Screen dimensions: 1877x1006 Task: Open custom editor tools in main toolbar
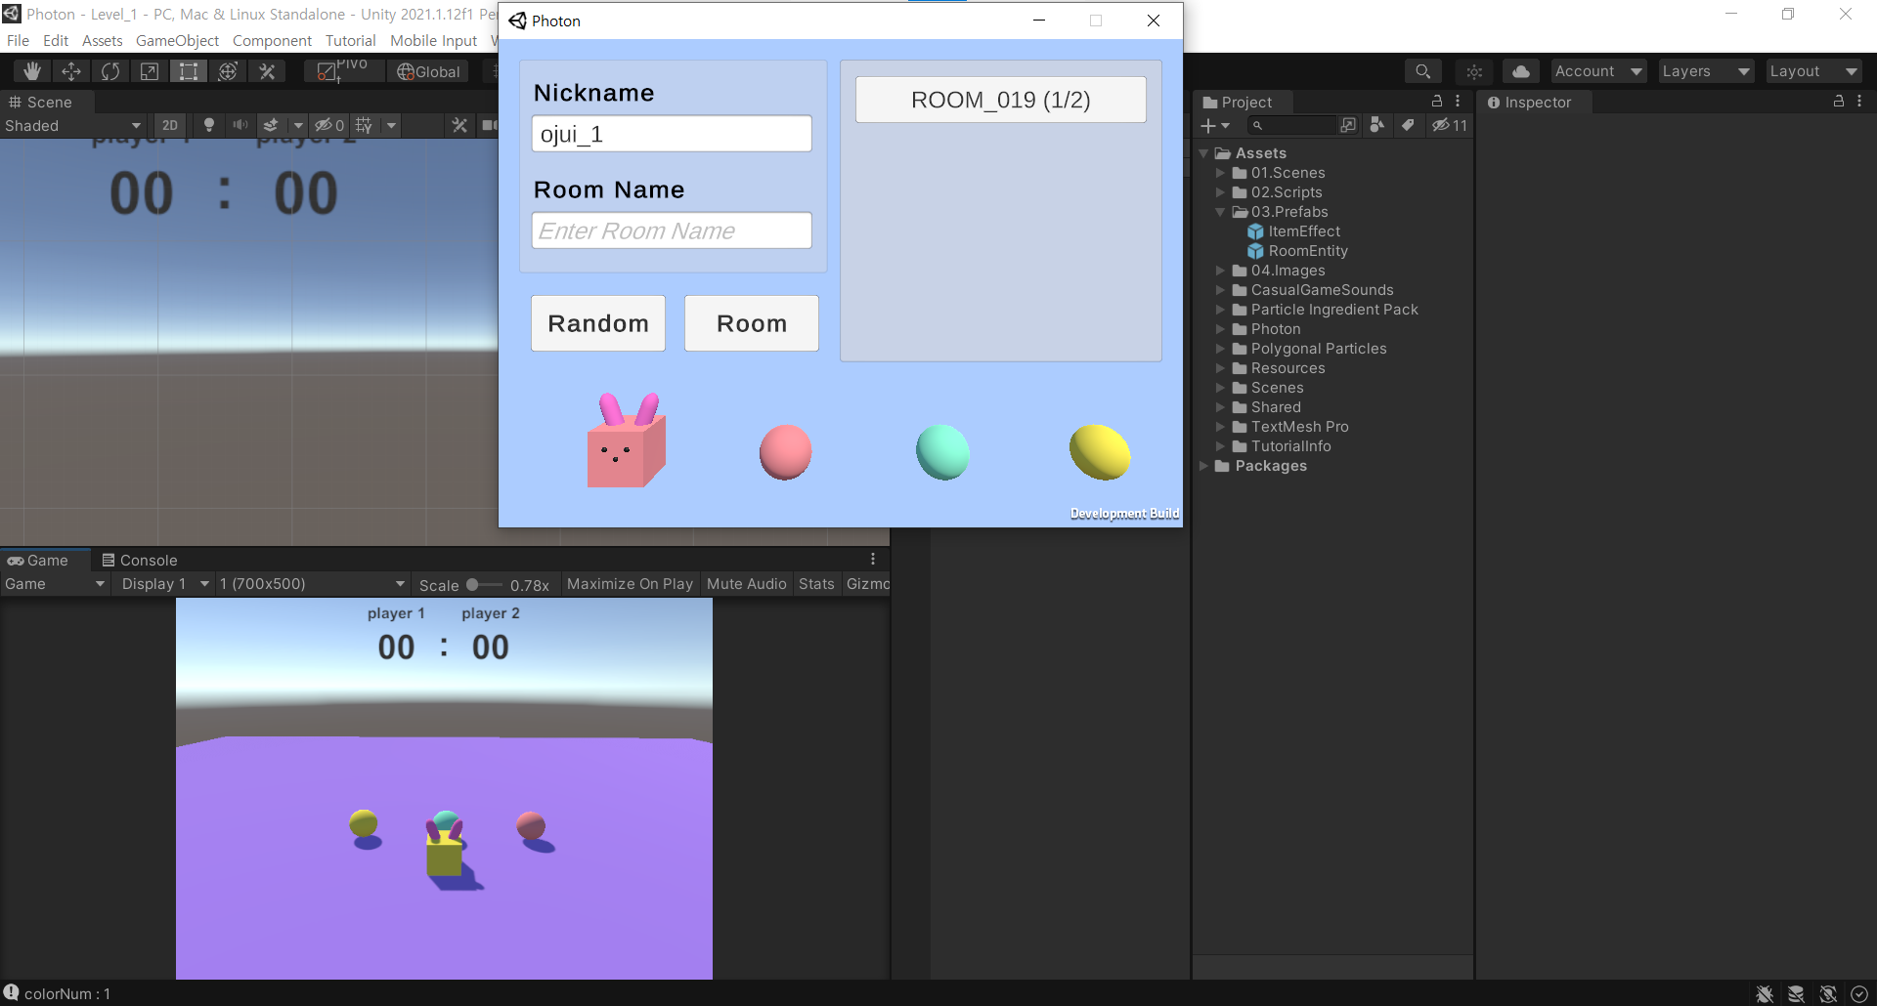(x=267, y=71)
